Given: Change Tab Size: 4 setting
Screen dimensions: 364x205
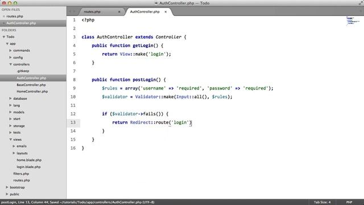Looking at the screenshot, I should 322,202.
